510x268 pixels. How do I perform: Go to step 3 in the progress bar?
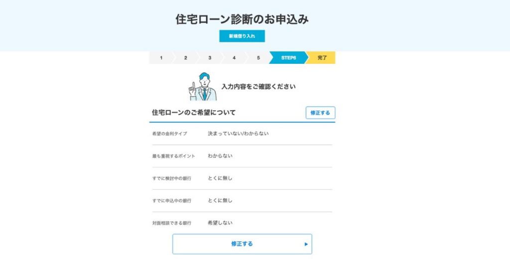(x=210, y=58)
